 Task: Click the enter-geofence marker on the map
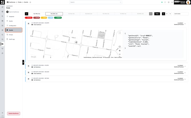[x=76, y=42]
